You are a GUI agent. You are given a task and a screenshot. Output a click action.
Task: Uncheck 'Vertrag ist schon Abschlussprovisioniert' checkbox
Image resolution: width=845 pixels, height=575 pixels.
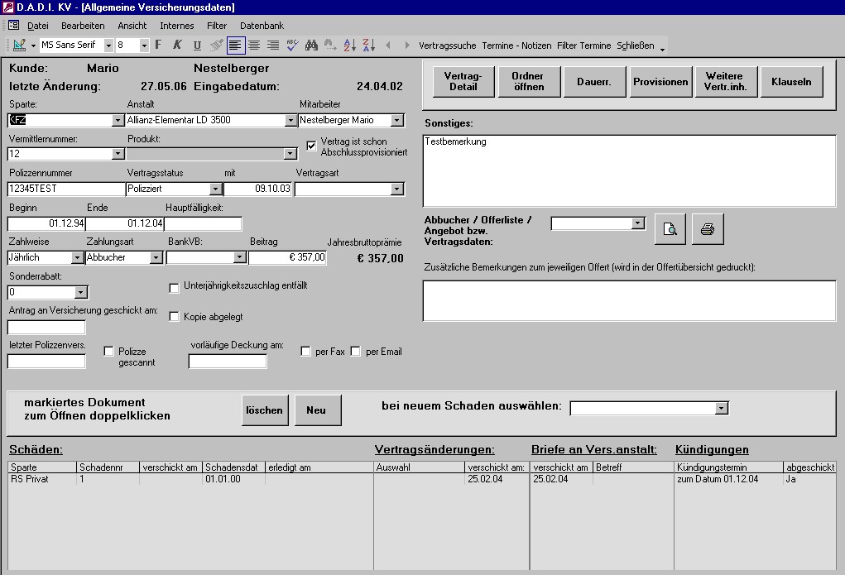311,146
